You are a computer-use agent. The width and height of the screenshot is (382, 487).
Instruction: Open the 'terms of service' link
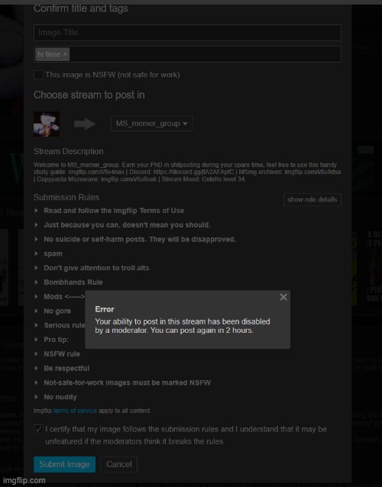pos(75,411)
